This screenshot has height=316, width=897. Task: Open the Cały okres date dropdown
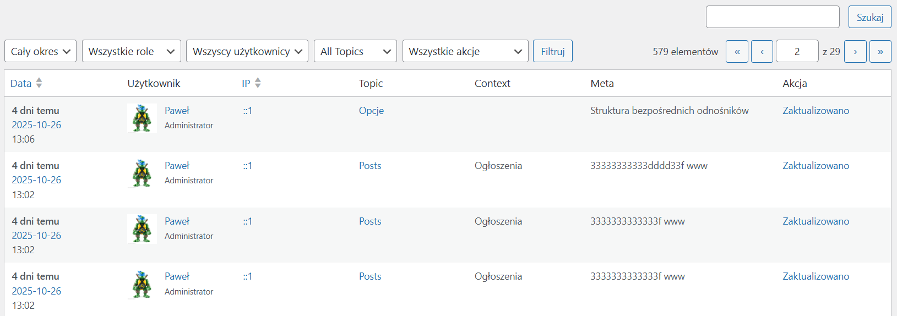(x=40, y=51)
